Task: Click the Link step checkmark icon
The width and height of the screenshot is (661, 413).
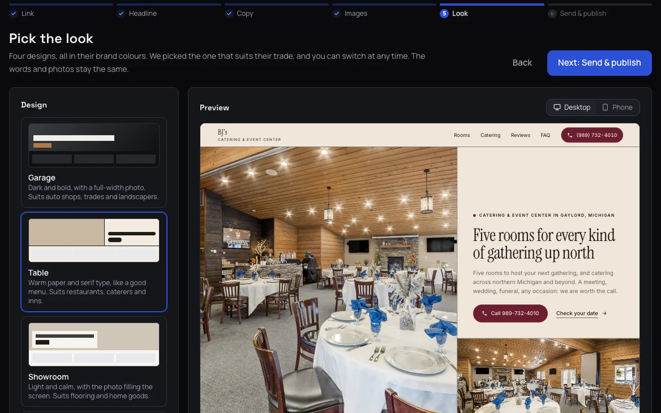Action: (14, 14)
